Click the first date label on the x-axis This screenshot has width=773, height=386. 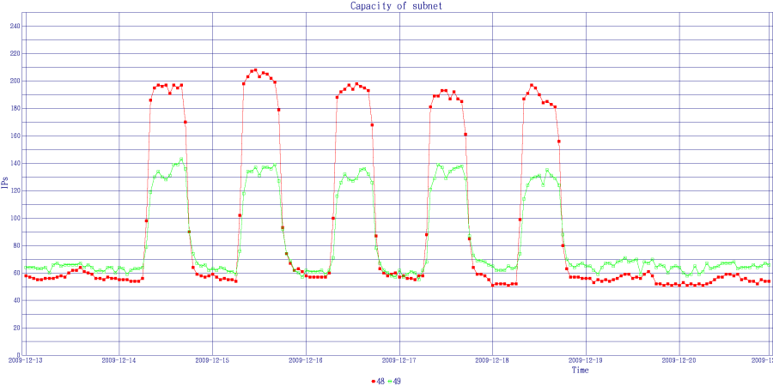point(27,362)
